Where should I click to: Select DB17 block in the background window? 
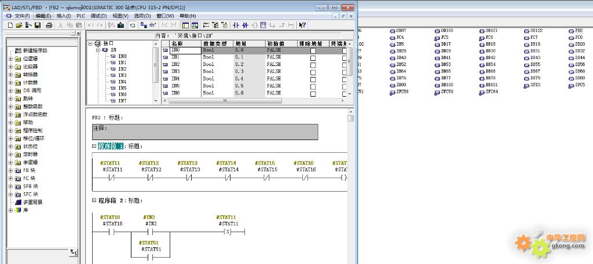tap(442, 44)
